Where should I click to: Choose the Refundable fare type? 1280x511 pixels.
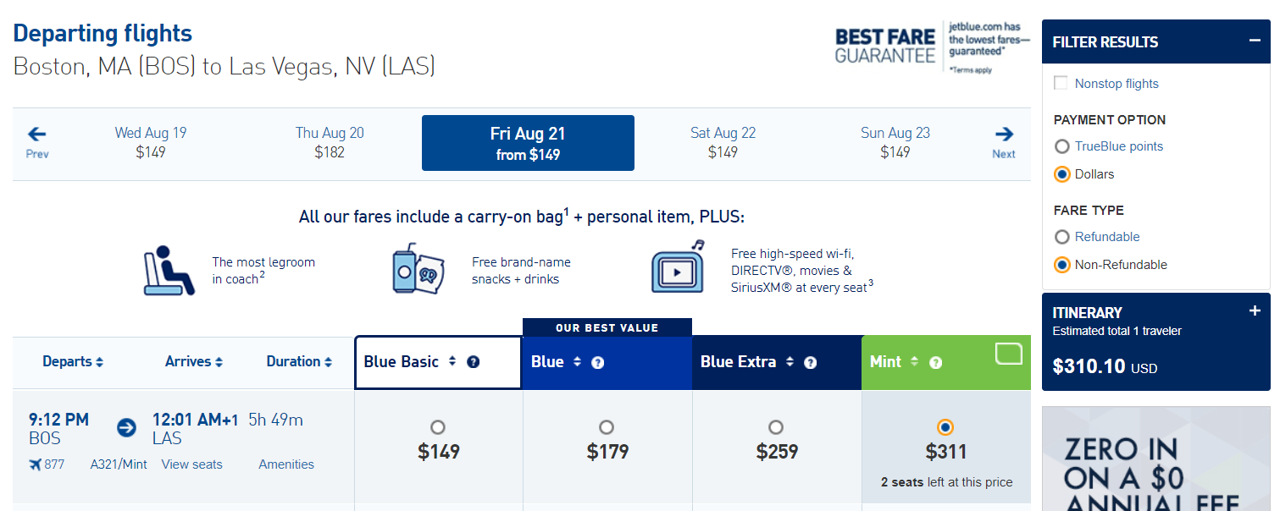(x=1061, y=237)
